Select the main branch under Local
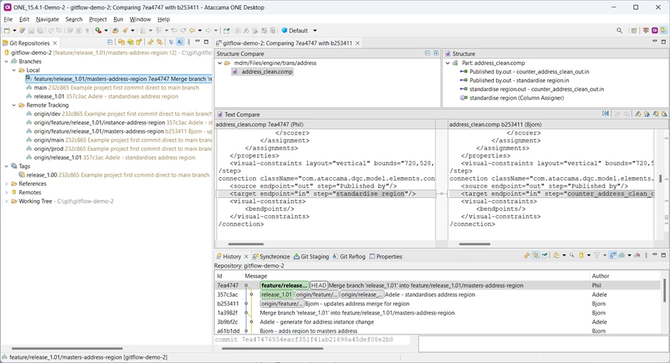This screenshot has height=363, width=670. (113, 88)
